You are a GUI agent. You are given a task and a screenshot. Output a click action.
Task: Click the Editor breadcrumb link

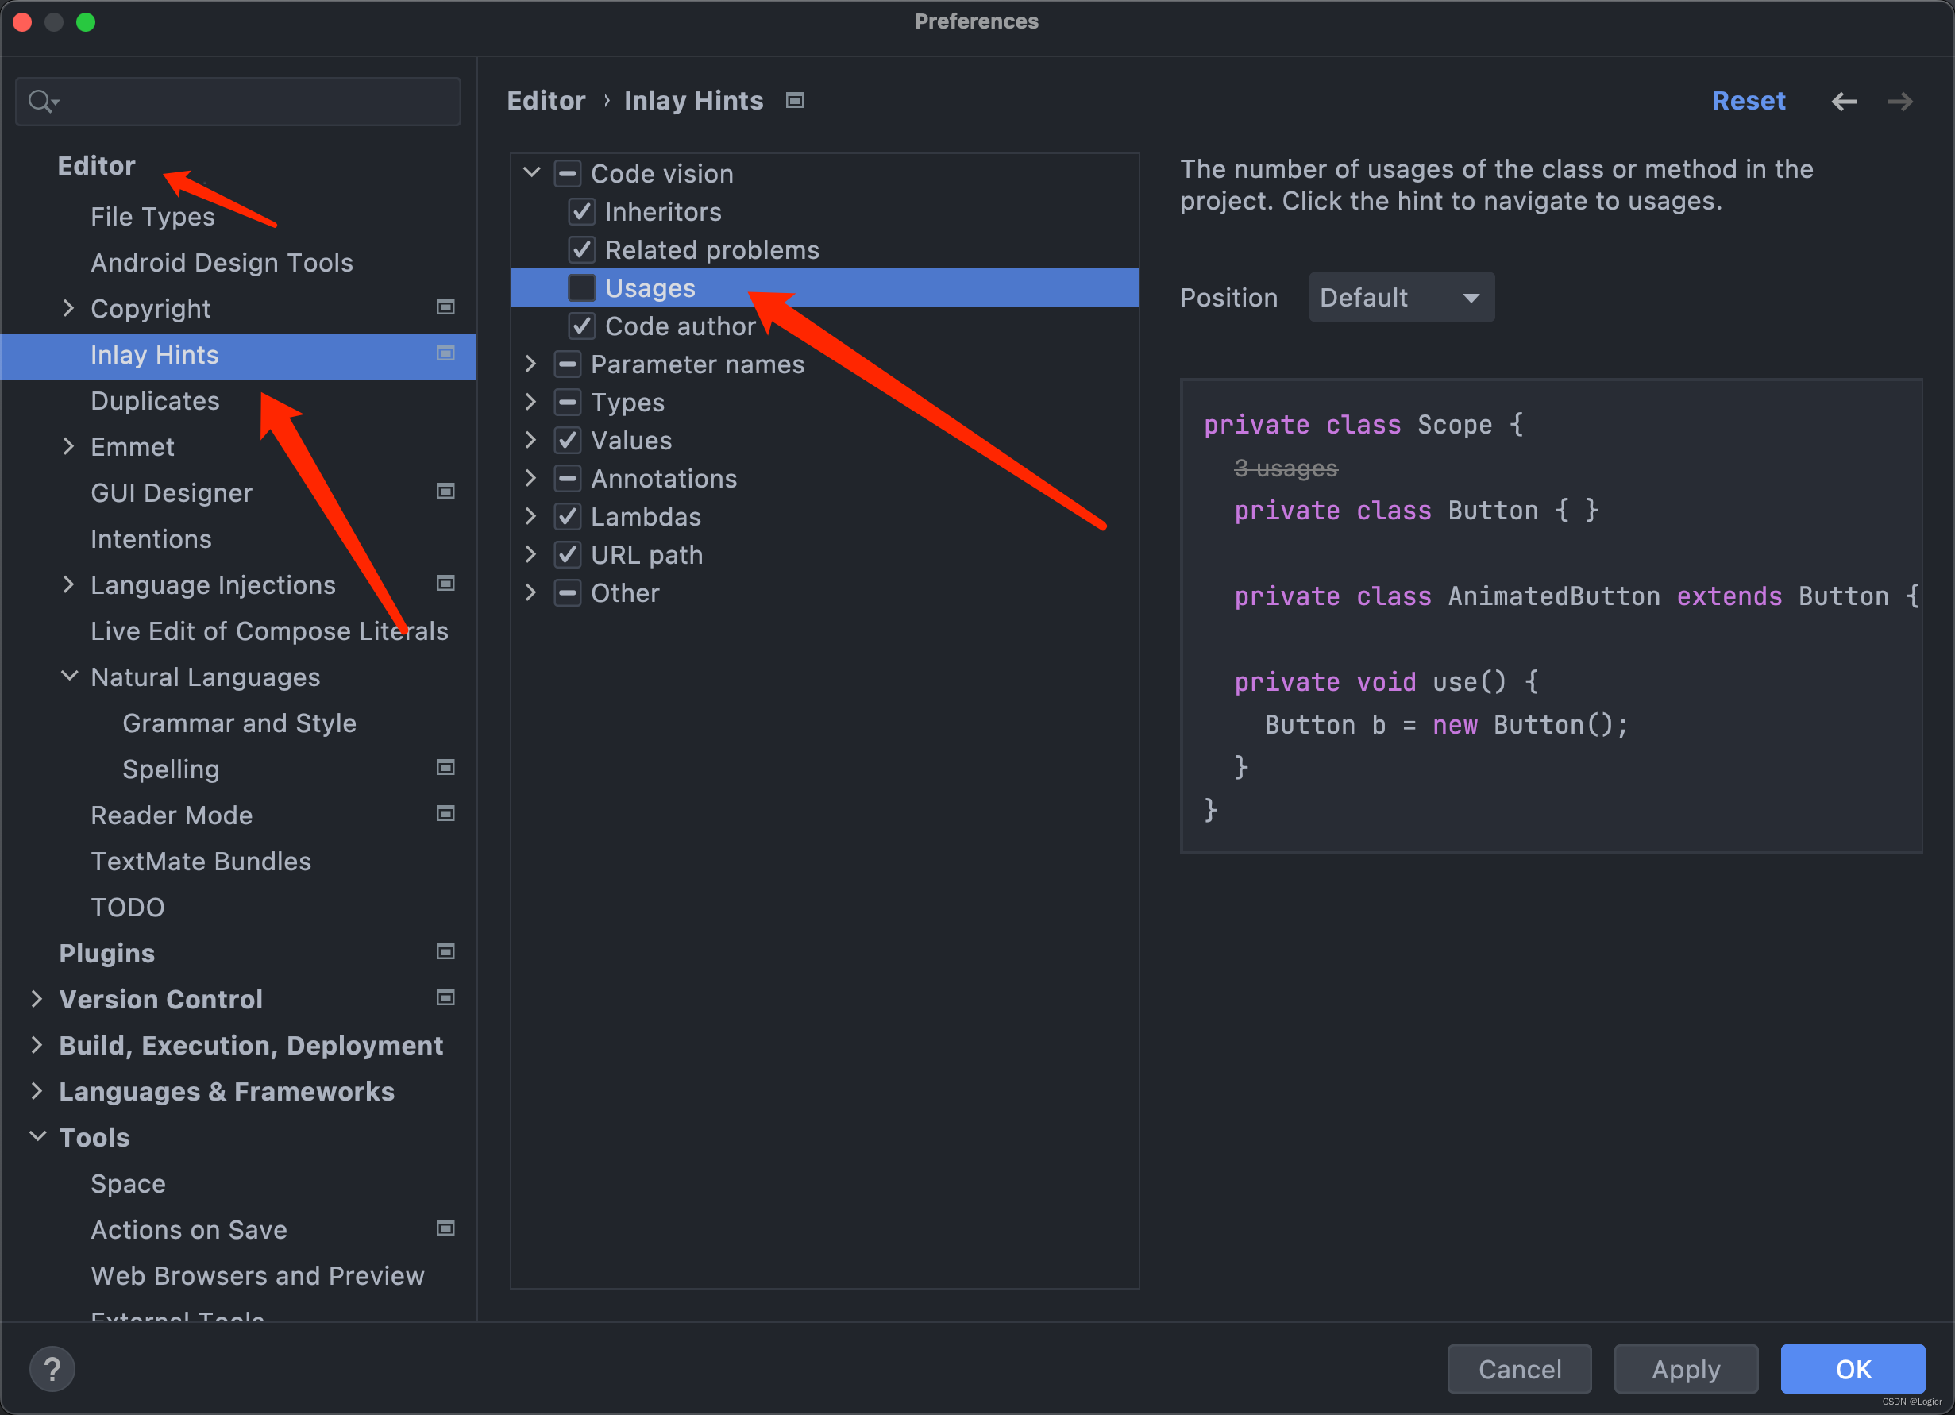pyautogui.click(x=546, y=101)
